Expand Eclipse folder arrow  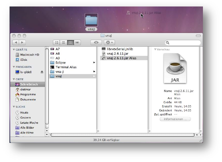(x=94, y=63)
